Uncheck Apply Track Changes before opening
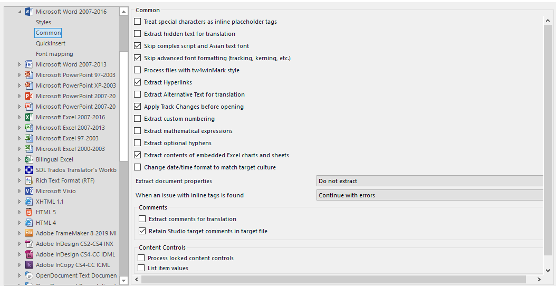Screen dimensions: 556x286 [137, 107]
